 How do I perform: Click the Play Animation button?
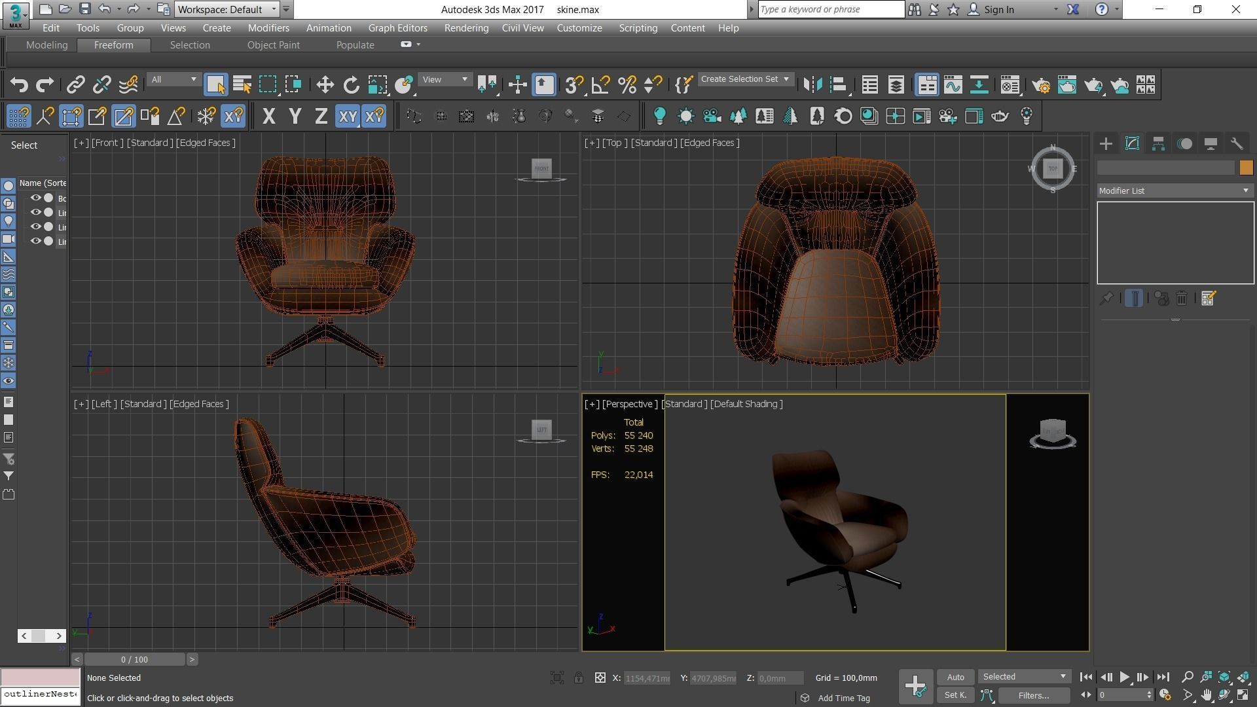pyautogui.click(x=1124, y=678)
